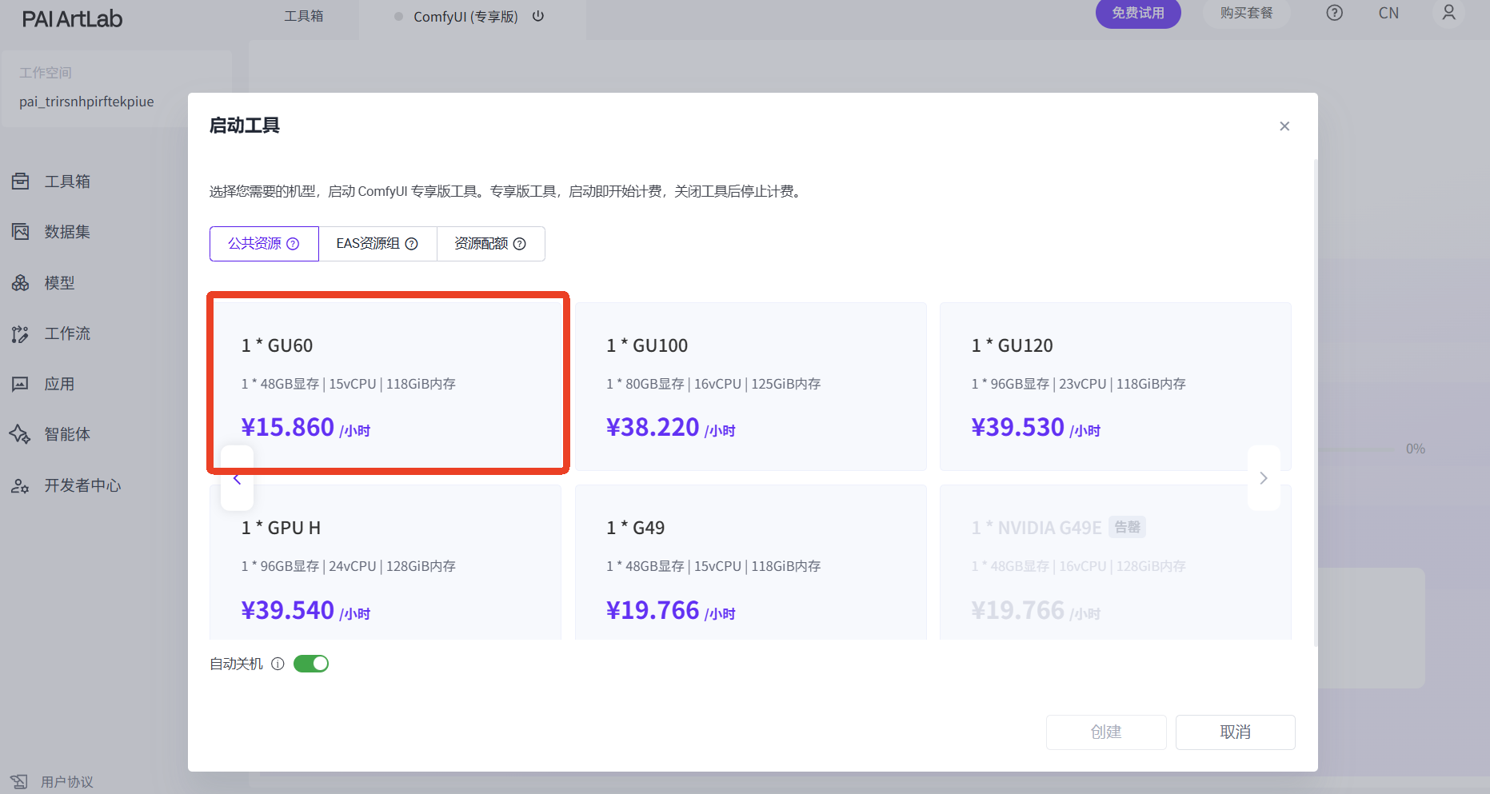The height and width of the screenshot is (794, 1490).
Task: Select the EAS资源组 tab
Action: [377, 244]
